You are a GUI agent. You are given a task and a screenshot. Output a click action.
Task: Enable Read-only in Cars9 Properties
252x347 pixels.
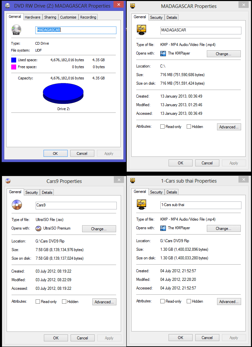(38, 302)
